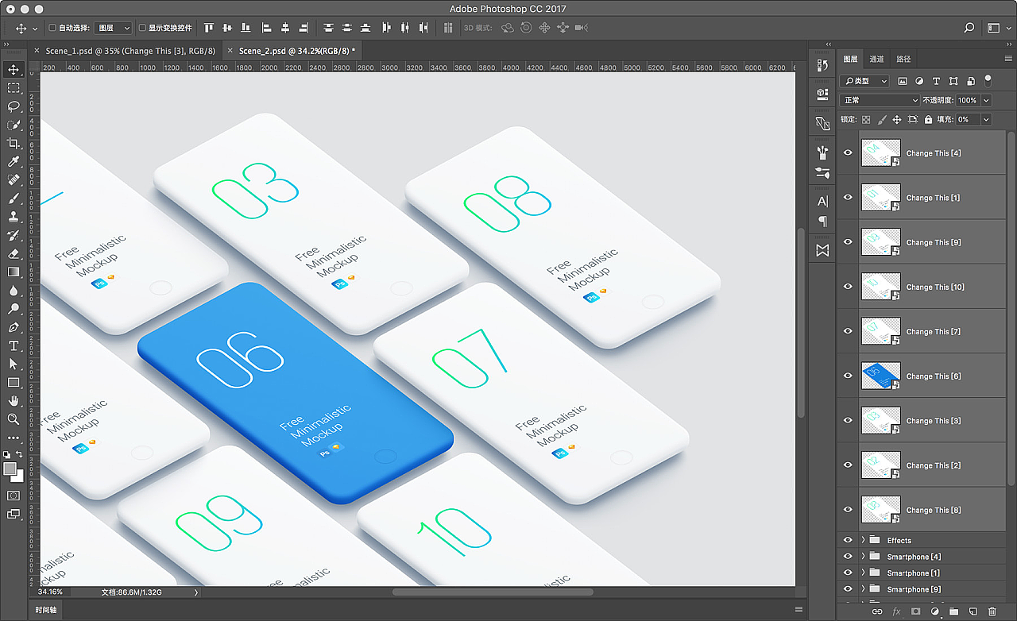Select the Eyedropper tool
Viewport: 1017px width, 621px height.
(x=13, y=160)
